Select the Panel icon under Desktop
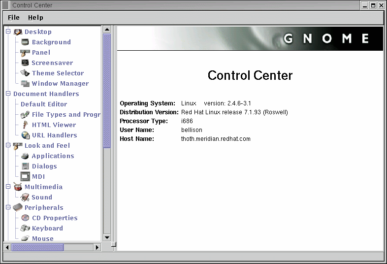387x264 pixels. [25, 53]
